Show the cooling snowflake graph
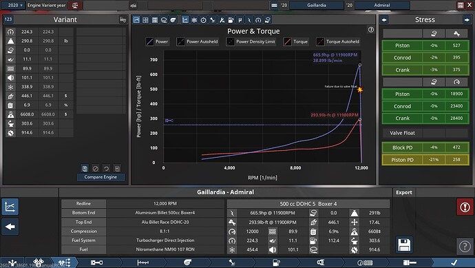This screenshot has width=475, height=268. [x=194, y=20]
